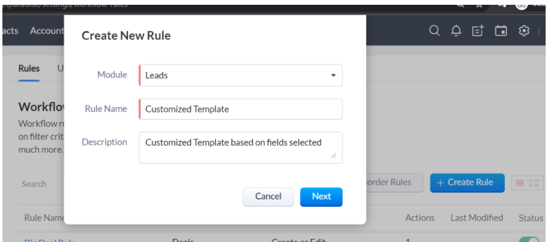Click the Reorder Rules button
Image resolution: width=548 pixels, height=242 pixels.
point(393,183)
